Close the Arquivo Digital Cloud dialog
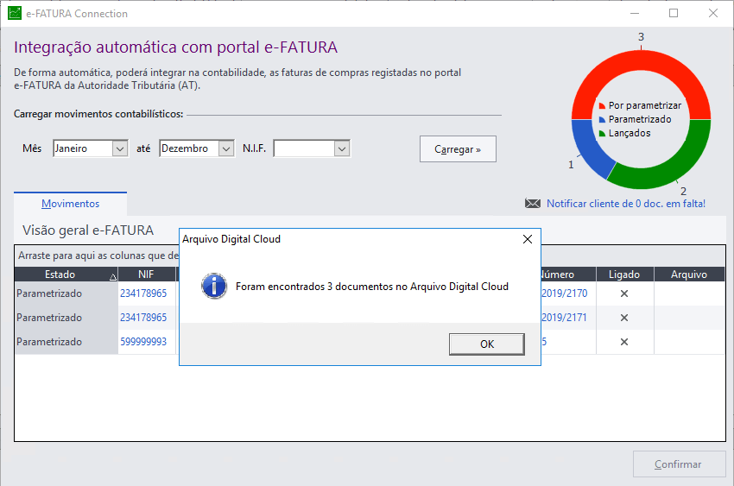The width and height of the screenshot is (734, 486). pos(527,239)
